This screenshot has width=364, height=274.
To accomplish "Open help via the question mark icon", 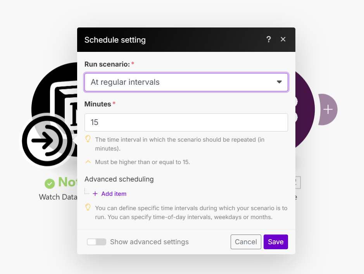I will pos(269,39).
